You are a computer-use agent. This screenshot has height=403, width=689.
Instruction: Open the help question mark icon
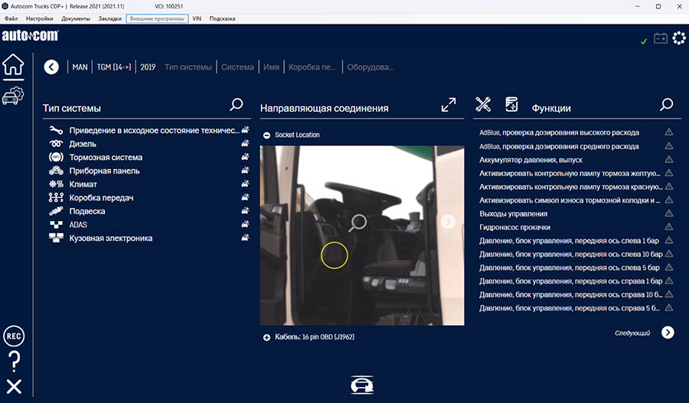(13, 362)
